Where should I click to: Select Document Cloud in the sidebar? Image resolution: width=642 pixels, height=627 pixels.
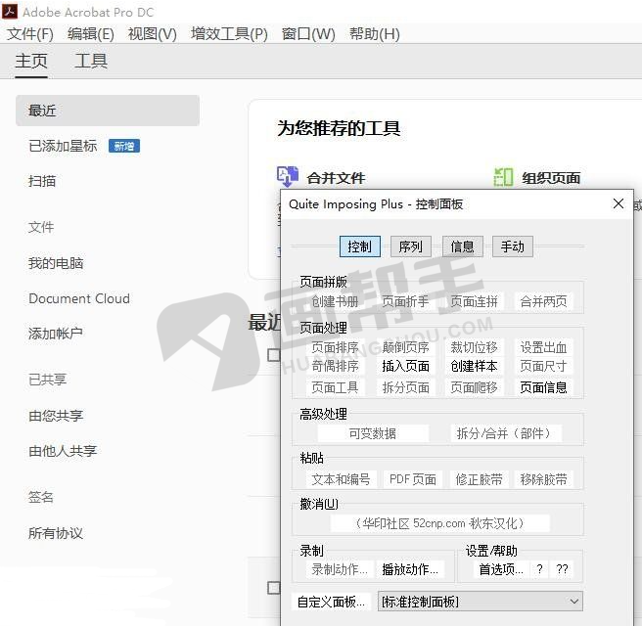pos(79,298)
